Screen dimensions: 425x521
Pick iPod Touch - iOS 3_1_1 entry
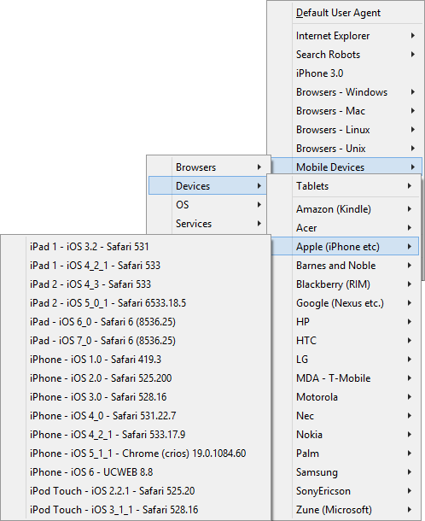coord(137,510)
